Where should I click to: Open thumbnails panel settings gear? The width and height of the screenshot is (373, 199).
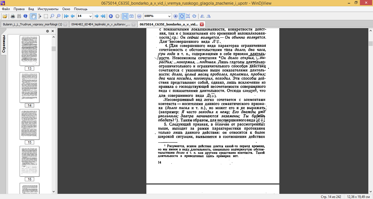(48, 31)
